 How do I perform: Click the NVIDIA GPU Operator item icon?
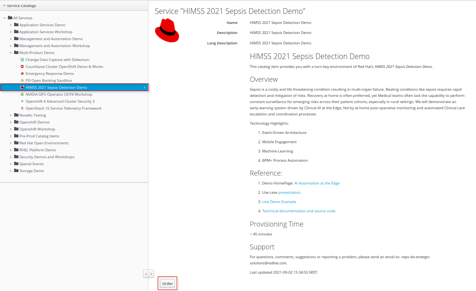coord(22,95)
